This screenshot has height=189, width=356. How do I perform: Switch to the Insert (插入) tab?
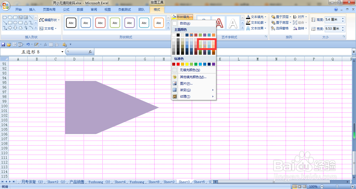32,10
